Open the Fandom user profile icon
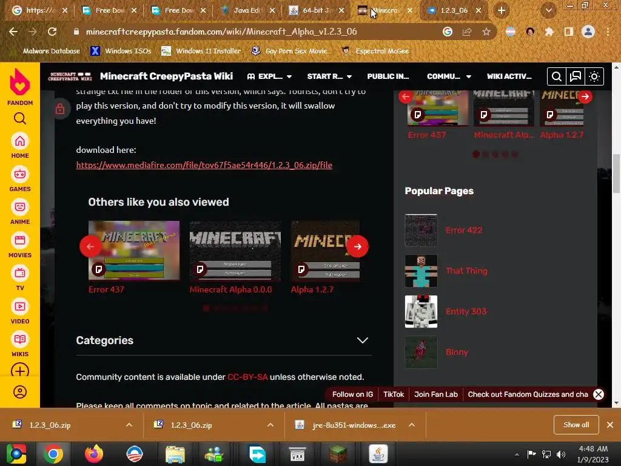The width and height of the screenshot is (621, 466). click(x=20, y=392)
